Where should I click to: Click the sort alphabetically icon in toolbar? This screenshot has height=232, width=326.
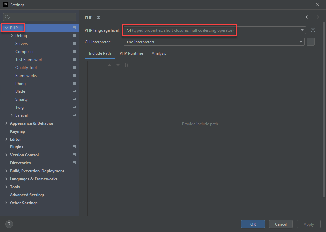[126, 65]
